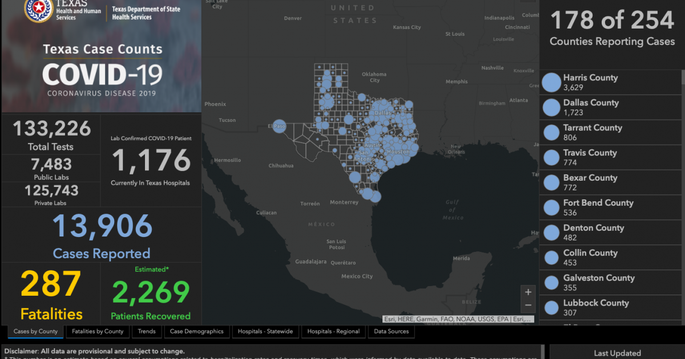Screen dimensions: 685x359
Task: Select the Fort Bend County circle marker
Action: pos(551,207)
